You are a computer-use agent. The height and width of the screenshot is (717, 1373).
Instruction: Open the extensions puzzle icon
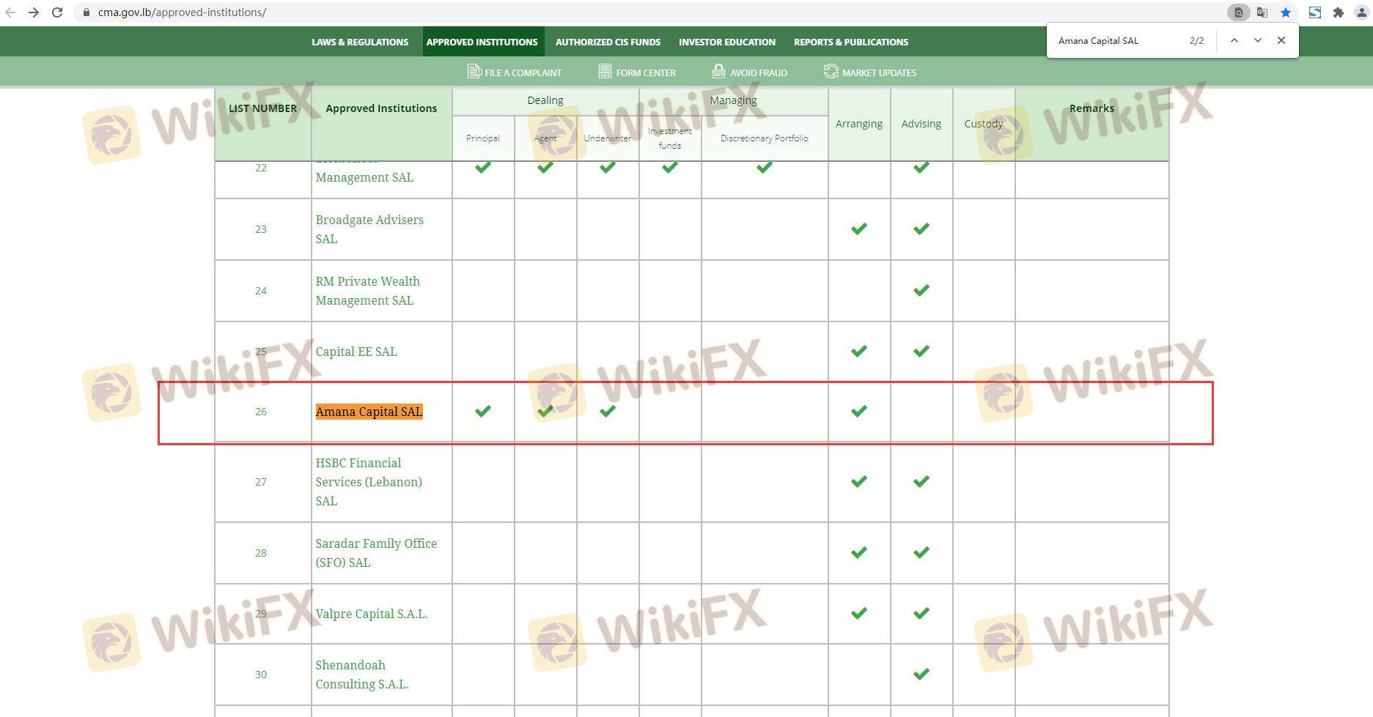click(x=1338, y=12)
